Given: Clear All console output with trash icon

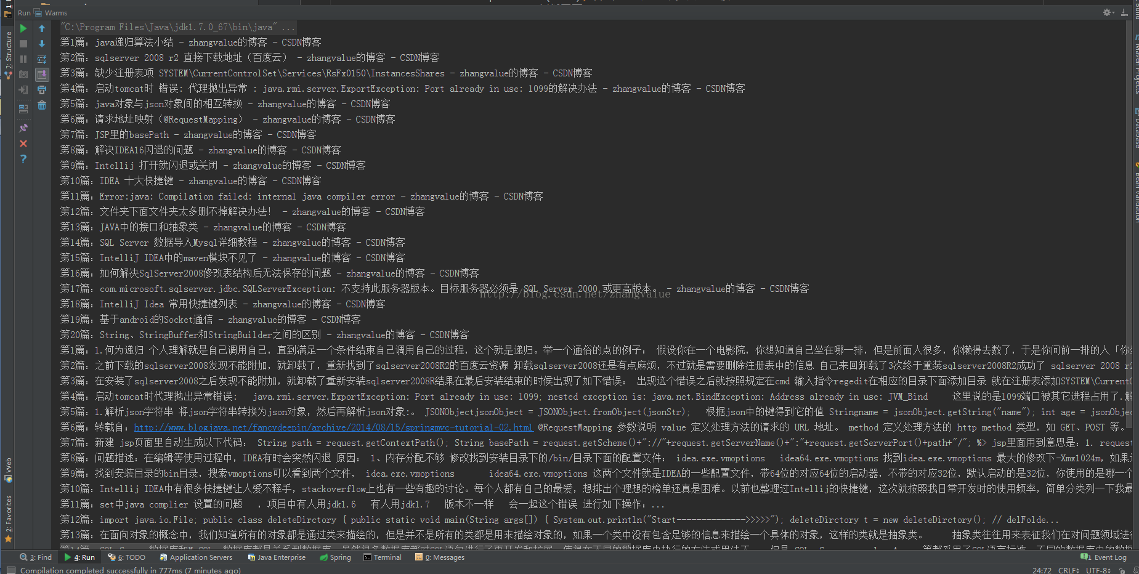Looking at the screenshot, I should point(42,105).
